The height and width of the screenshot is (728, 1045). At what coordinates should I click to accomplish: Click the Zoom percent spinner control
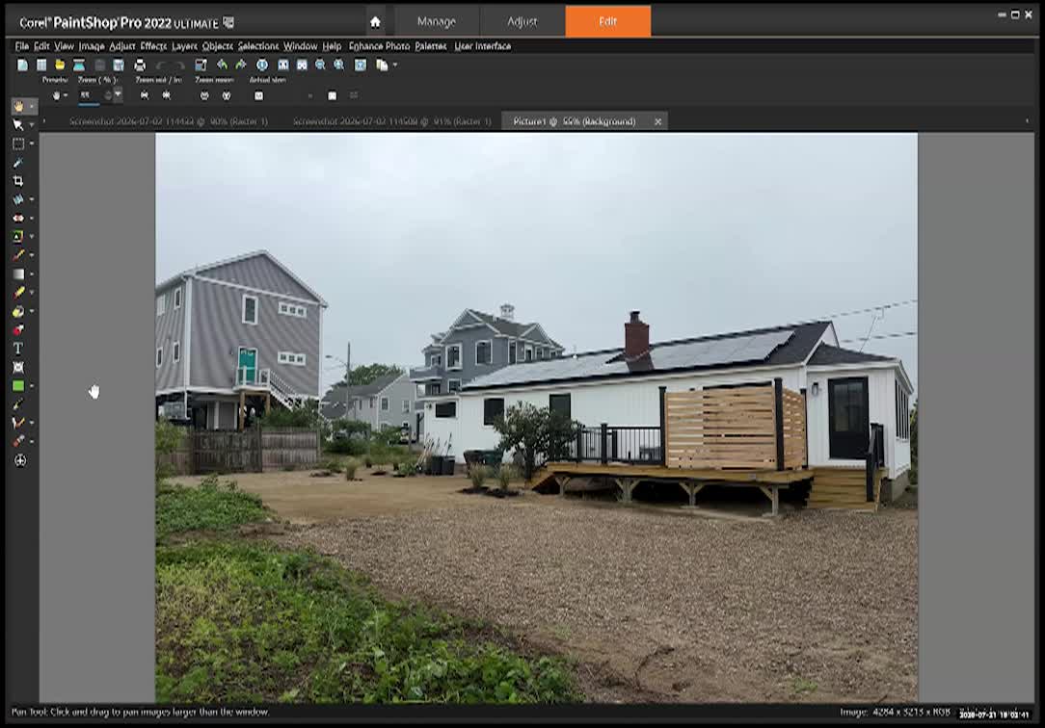pyautogui.click(x=108, y=96)
